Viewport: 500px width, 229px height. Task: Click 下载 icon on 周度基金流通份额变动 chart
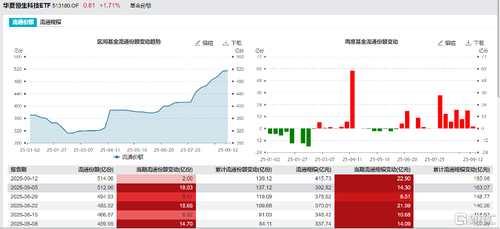click(468, 43)
